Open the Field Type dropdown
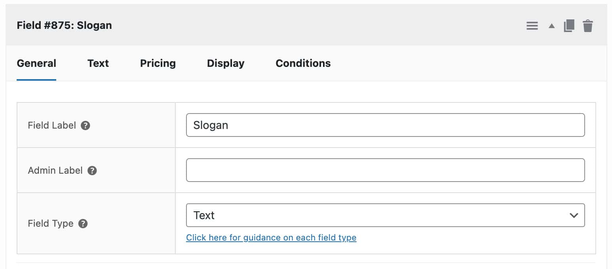This screenshot has width=612, height=269. point(386,215)
